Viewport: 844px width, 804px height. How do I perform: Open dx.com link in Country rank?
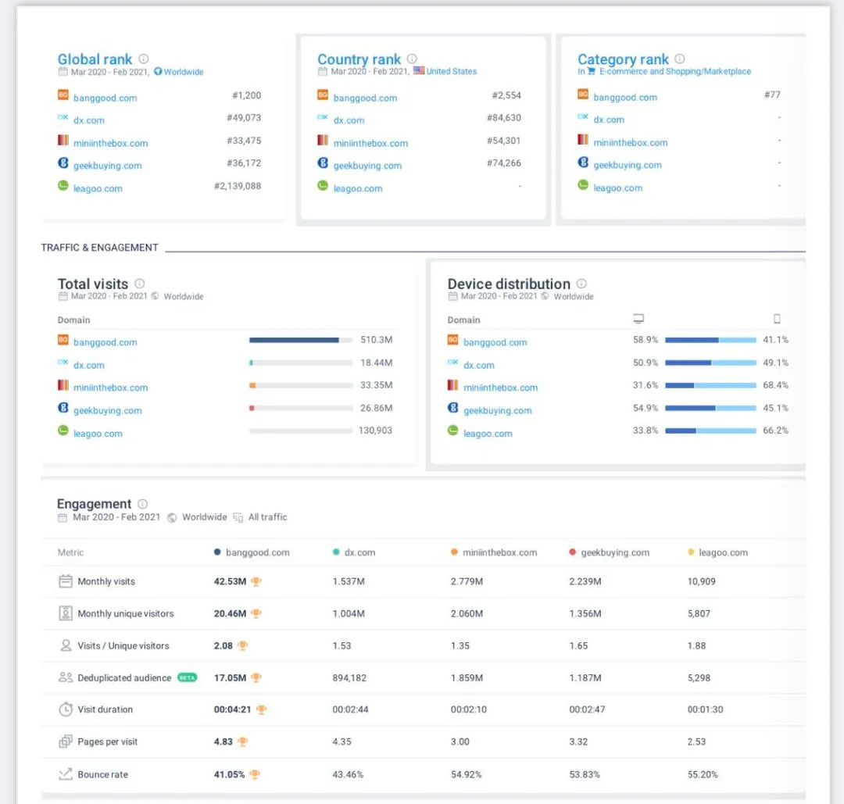point(349,120)
